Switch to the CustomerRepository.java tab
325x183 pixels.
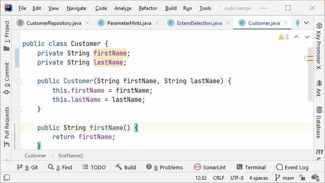[54, 23]
